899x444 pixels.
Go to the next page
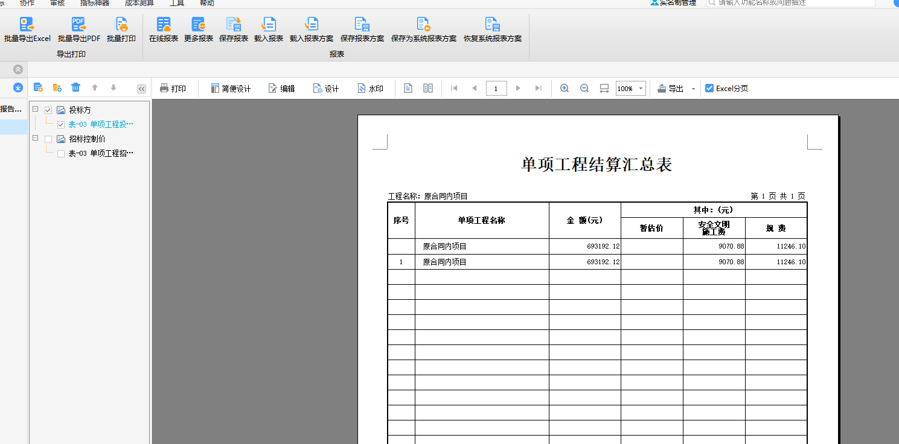tap(518, 88)
